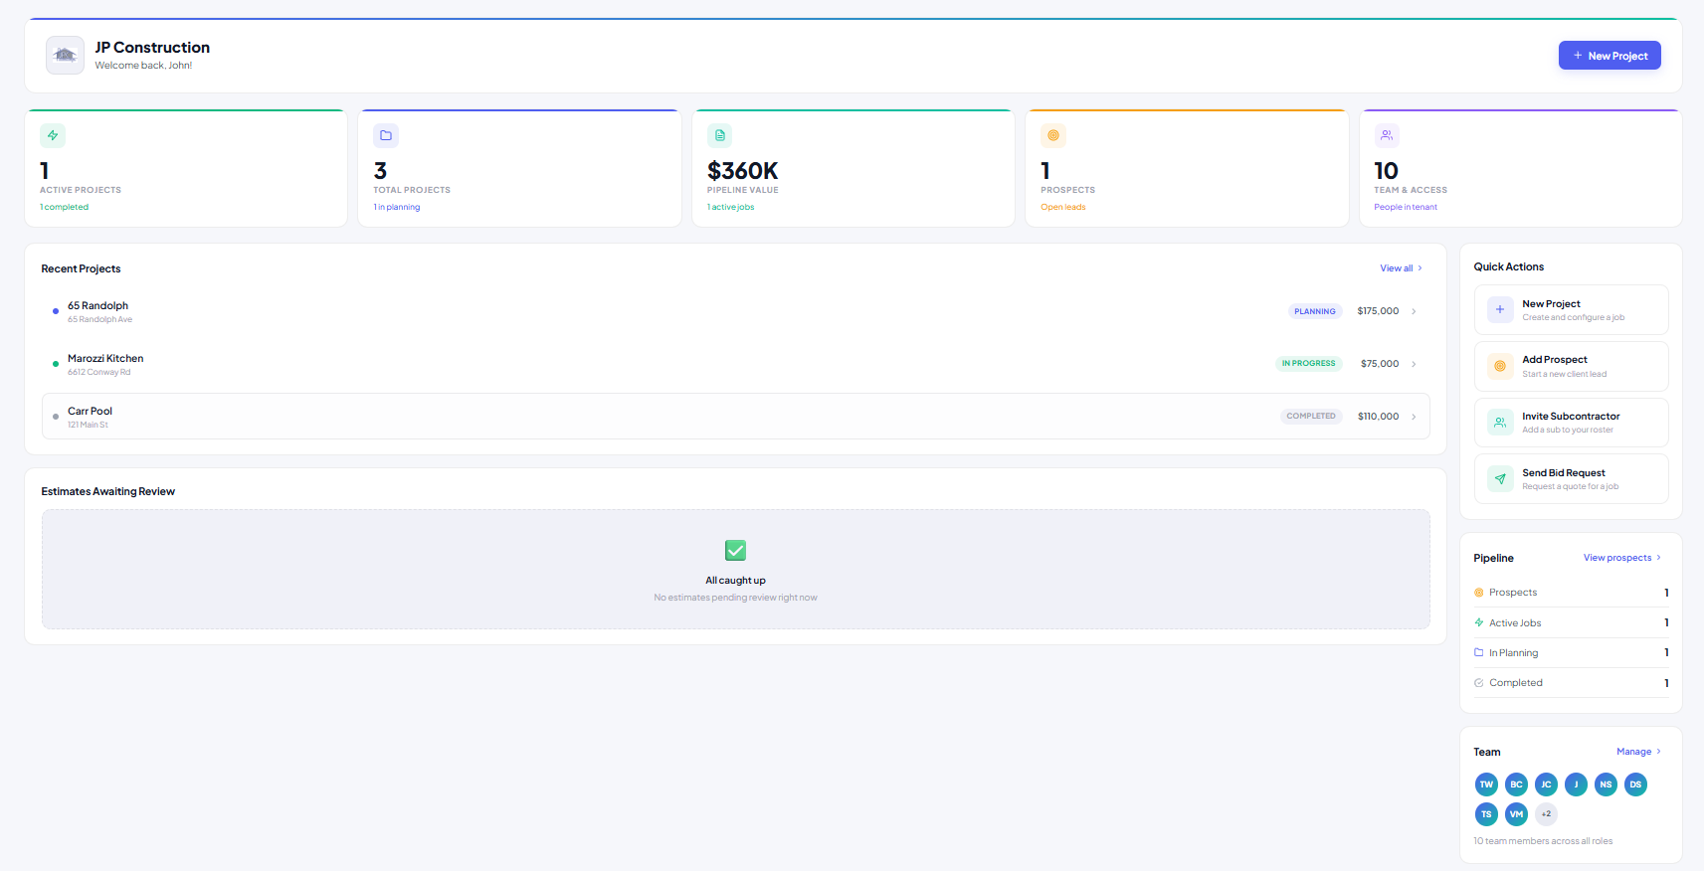
Task: Select the Active Jobs label in Pipeline
Action: 1515,622
